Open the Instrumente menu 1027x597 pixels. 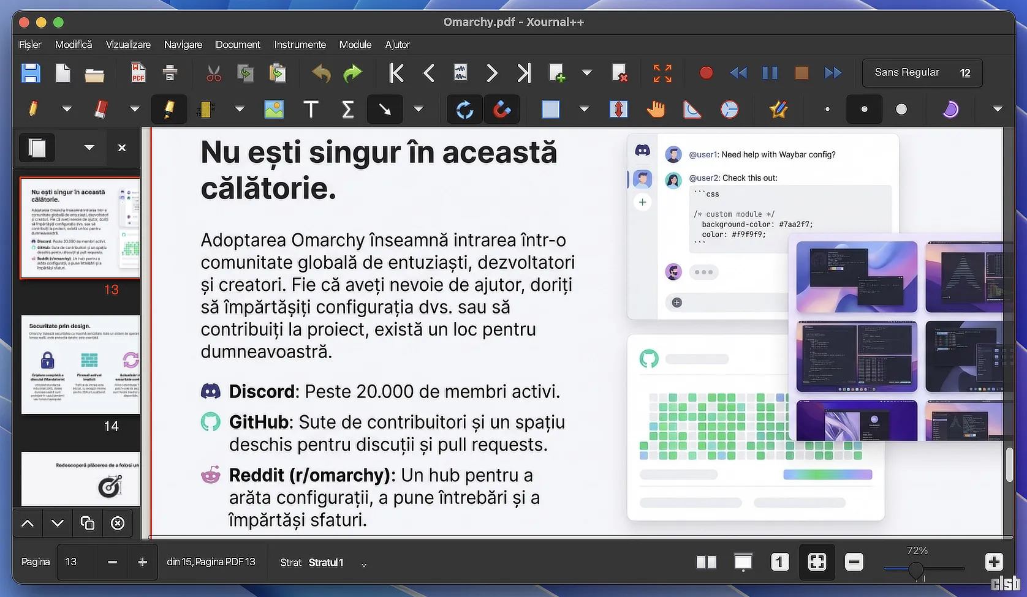[x=300, y=45]
